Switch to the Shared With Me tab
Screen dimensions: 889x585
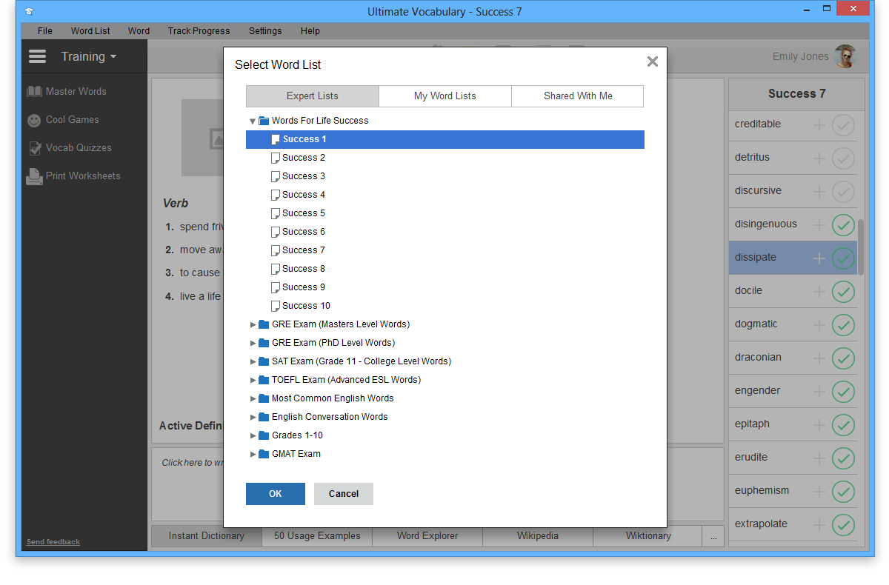578,96
